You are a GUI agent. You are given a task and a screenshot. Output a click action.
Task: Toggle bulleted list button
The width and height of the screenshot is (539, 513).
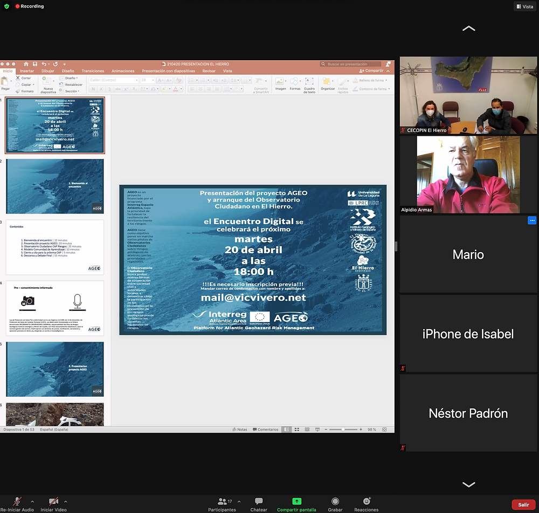point(192,80)
